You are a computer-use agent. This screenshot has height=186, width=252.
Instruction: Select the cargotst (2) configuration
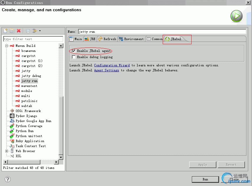[32, 66]
